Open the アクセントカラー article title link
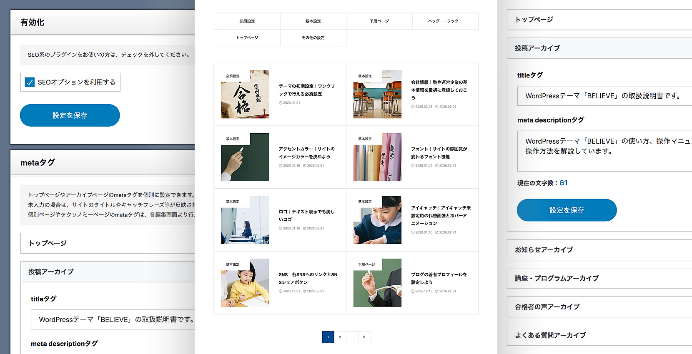 coord(307,153)
